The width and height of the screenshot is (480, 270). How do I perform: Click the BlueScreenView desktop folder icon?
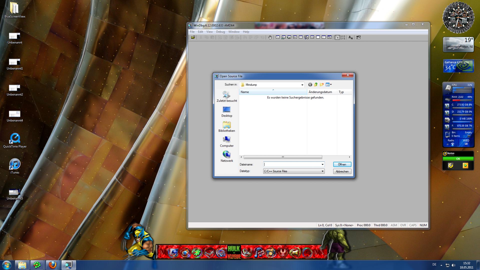point(15,10)
